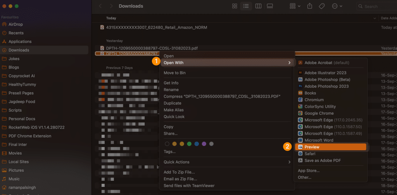397x195 pixels.
Task: Switch Finder to column view
Action: point(258,6)
